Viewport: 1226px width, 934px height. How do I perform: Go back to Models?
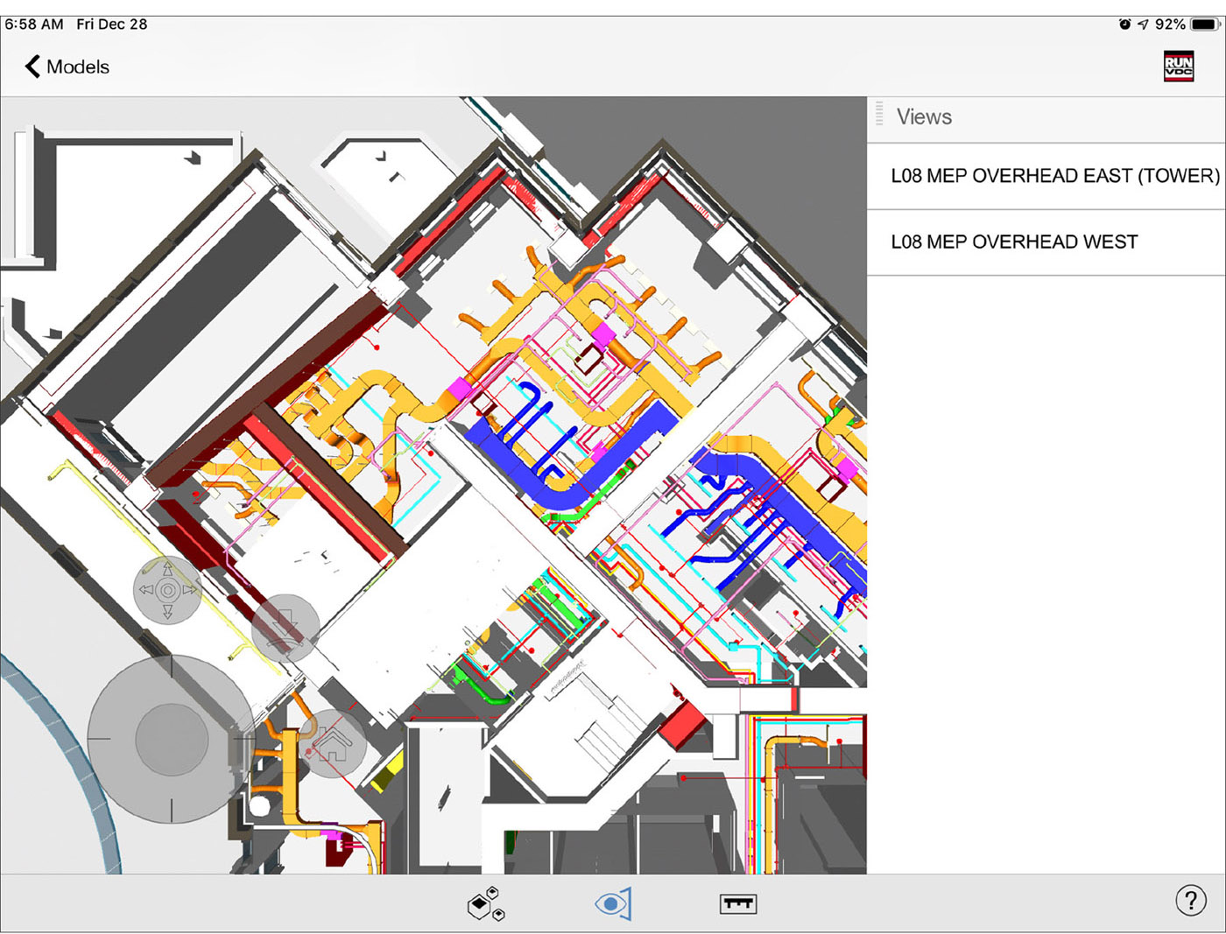coord(78,67)
